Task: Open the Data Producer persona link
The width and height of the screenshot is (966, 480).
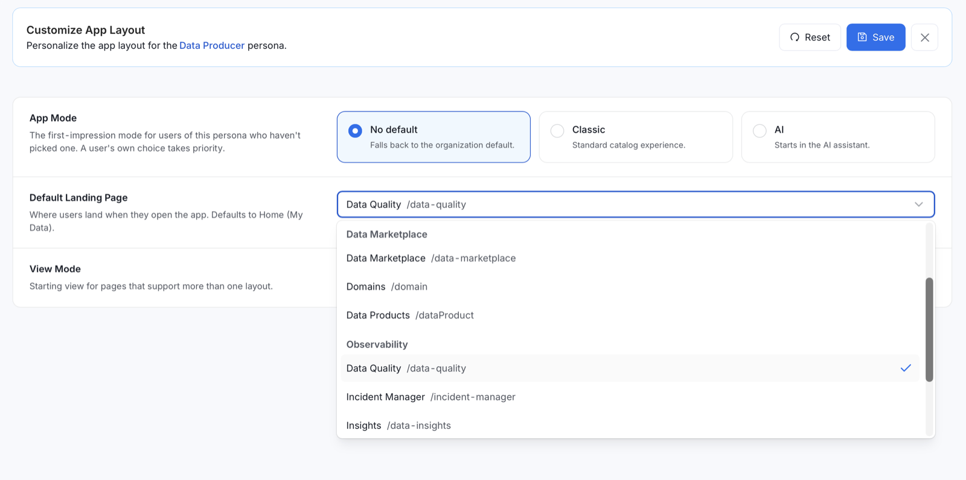Action: 212,46
